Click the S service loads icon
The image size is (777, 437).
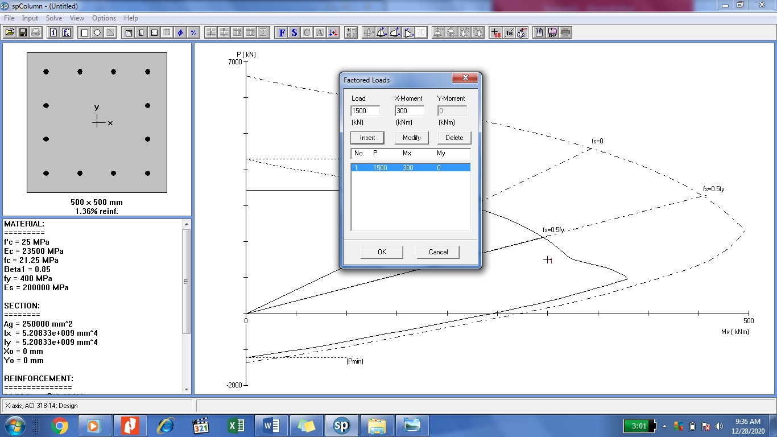pyautogui.click(x=294, y=32)
